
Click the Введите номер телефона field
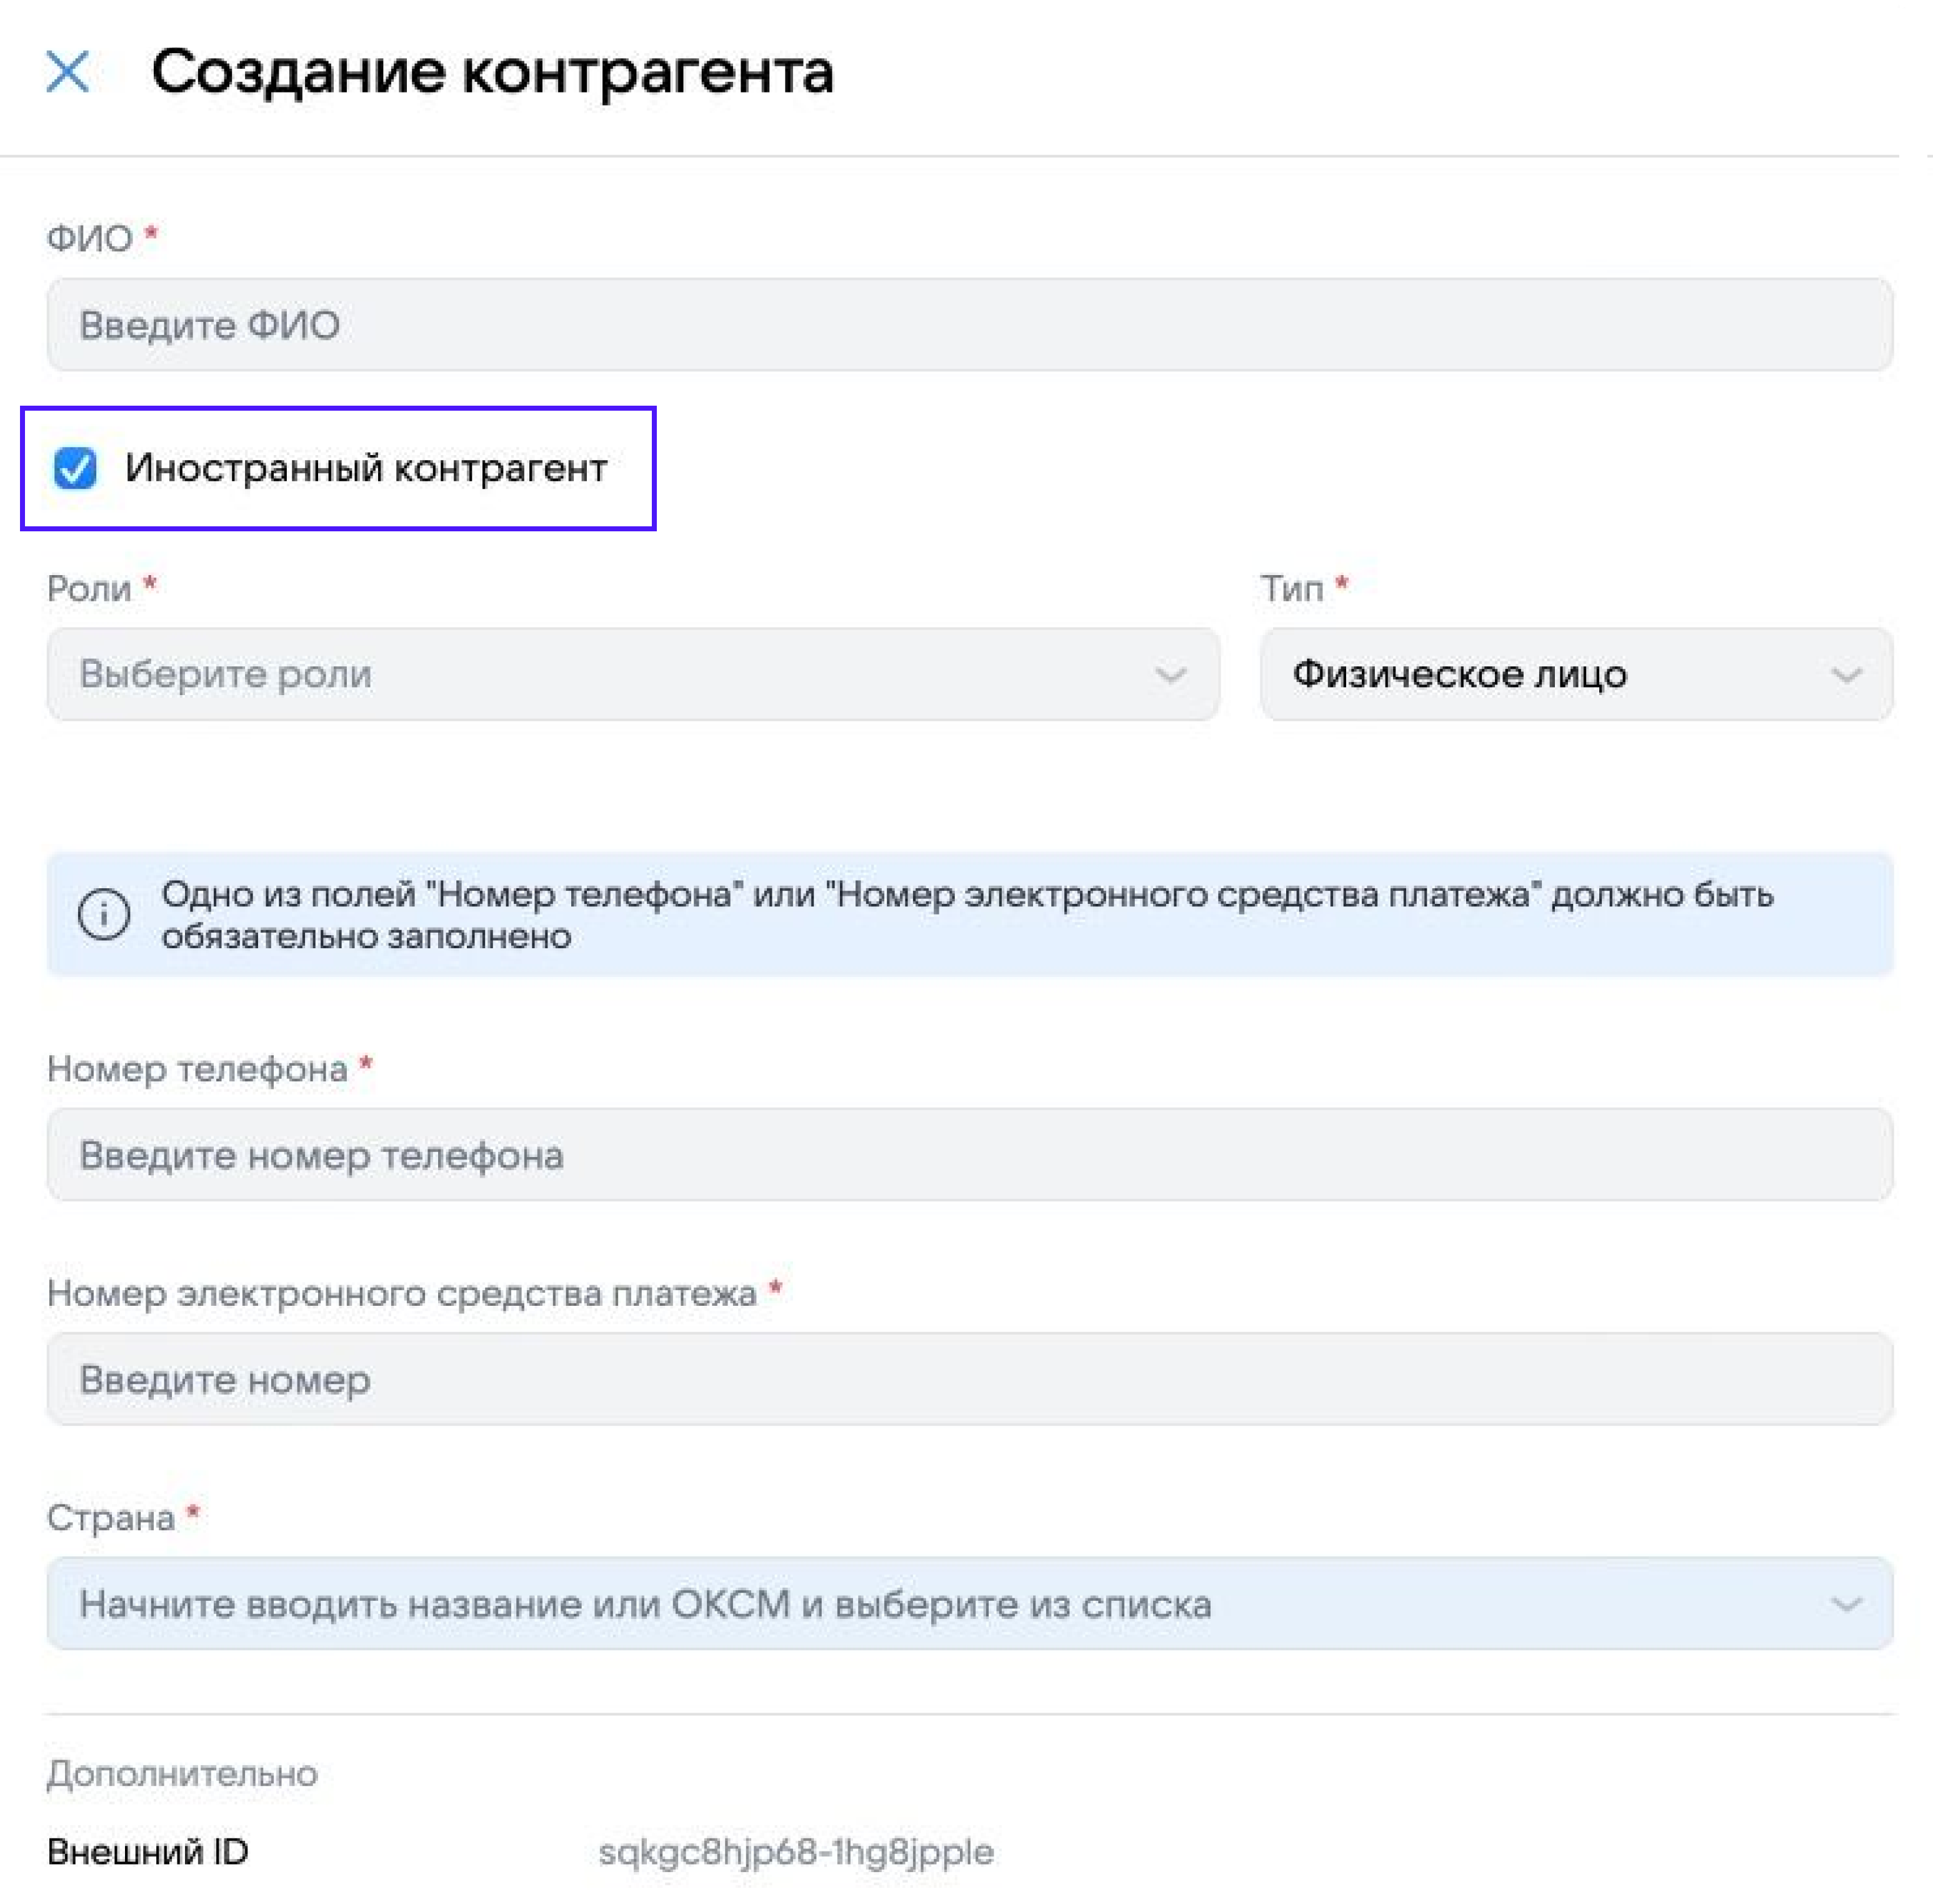click(968, 1155)
